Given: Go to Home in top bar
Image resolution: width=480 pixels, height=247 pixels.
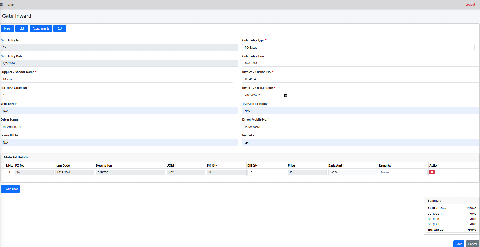Looking at the screenshot, I should pyautogui.click(x=9, y=4).
